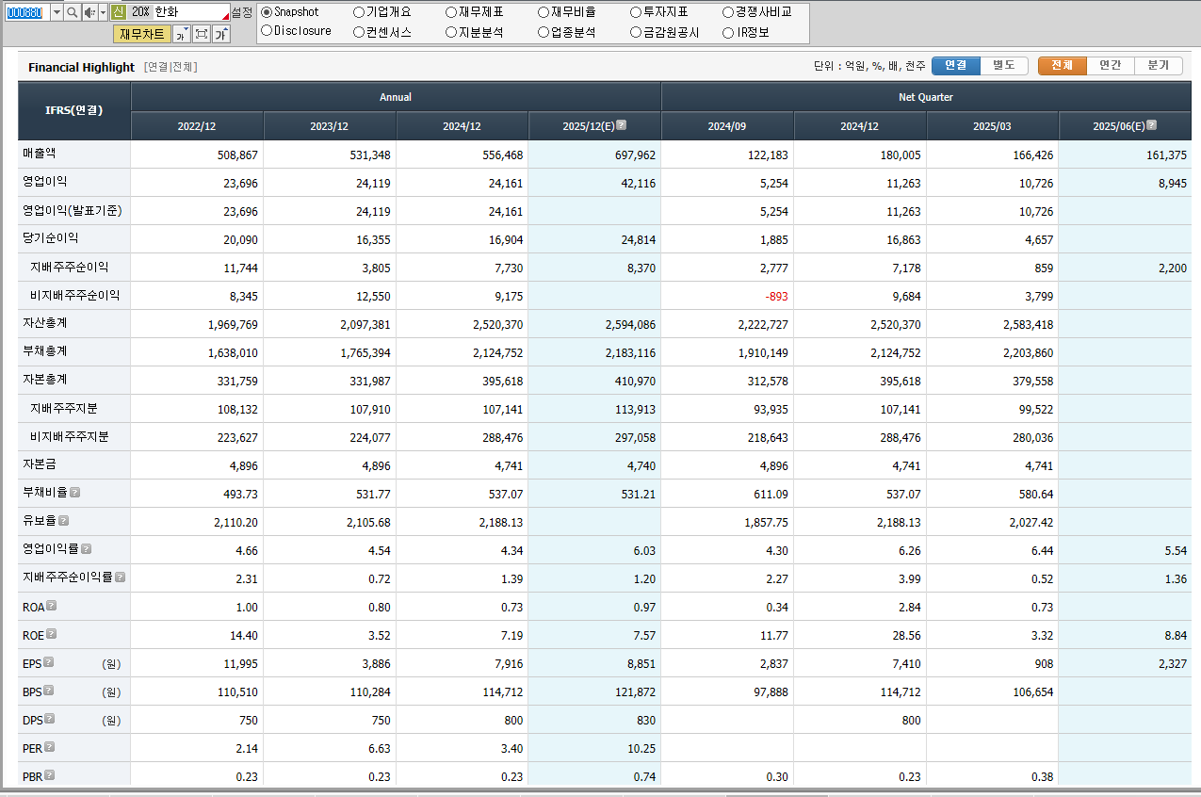Click the 2024/09 quarter column header
Viewport: 1201px width, 797px height.
tap(727, 126)
